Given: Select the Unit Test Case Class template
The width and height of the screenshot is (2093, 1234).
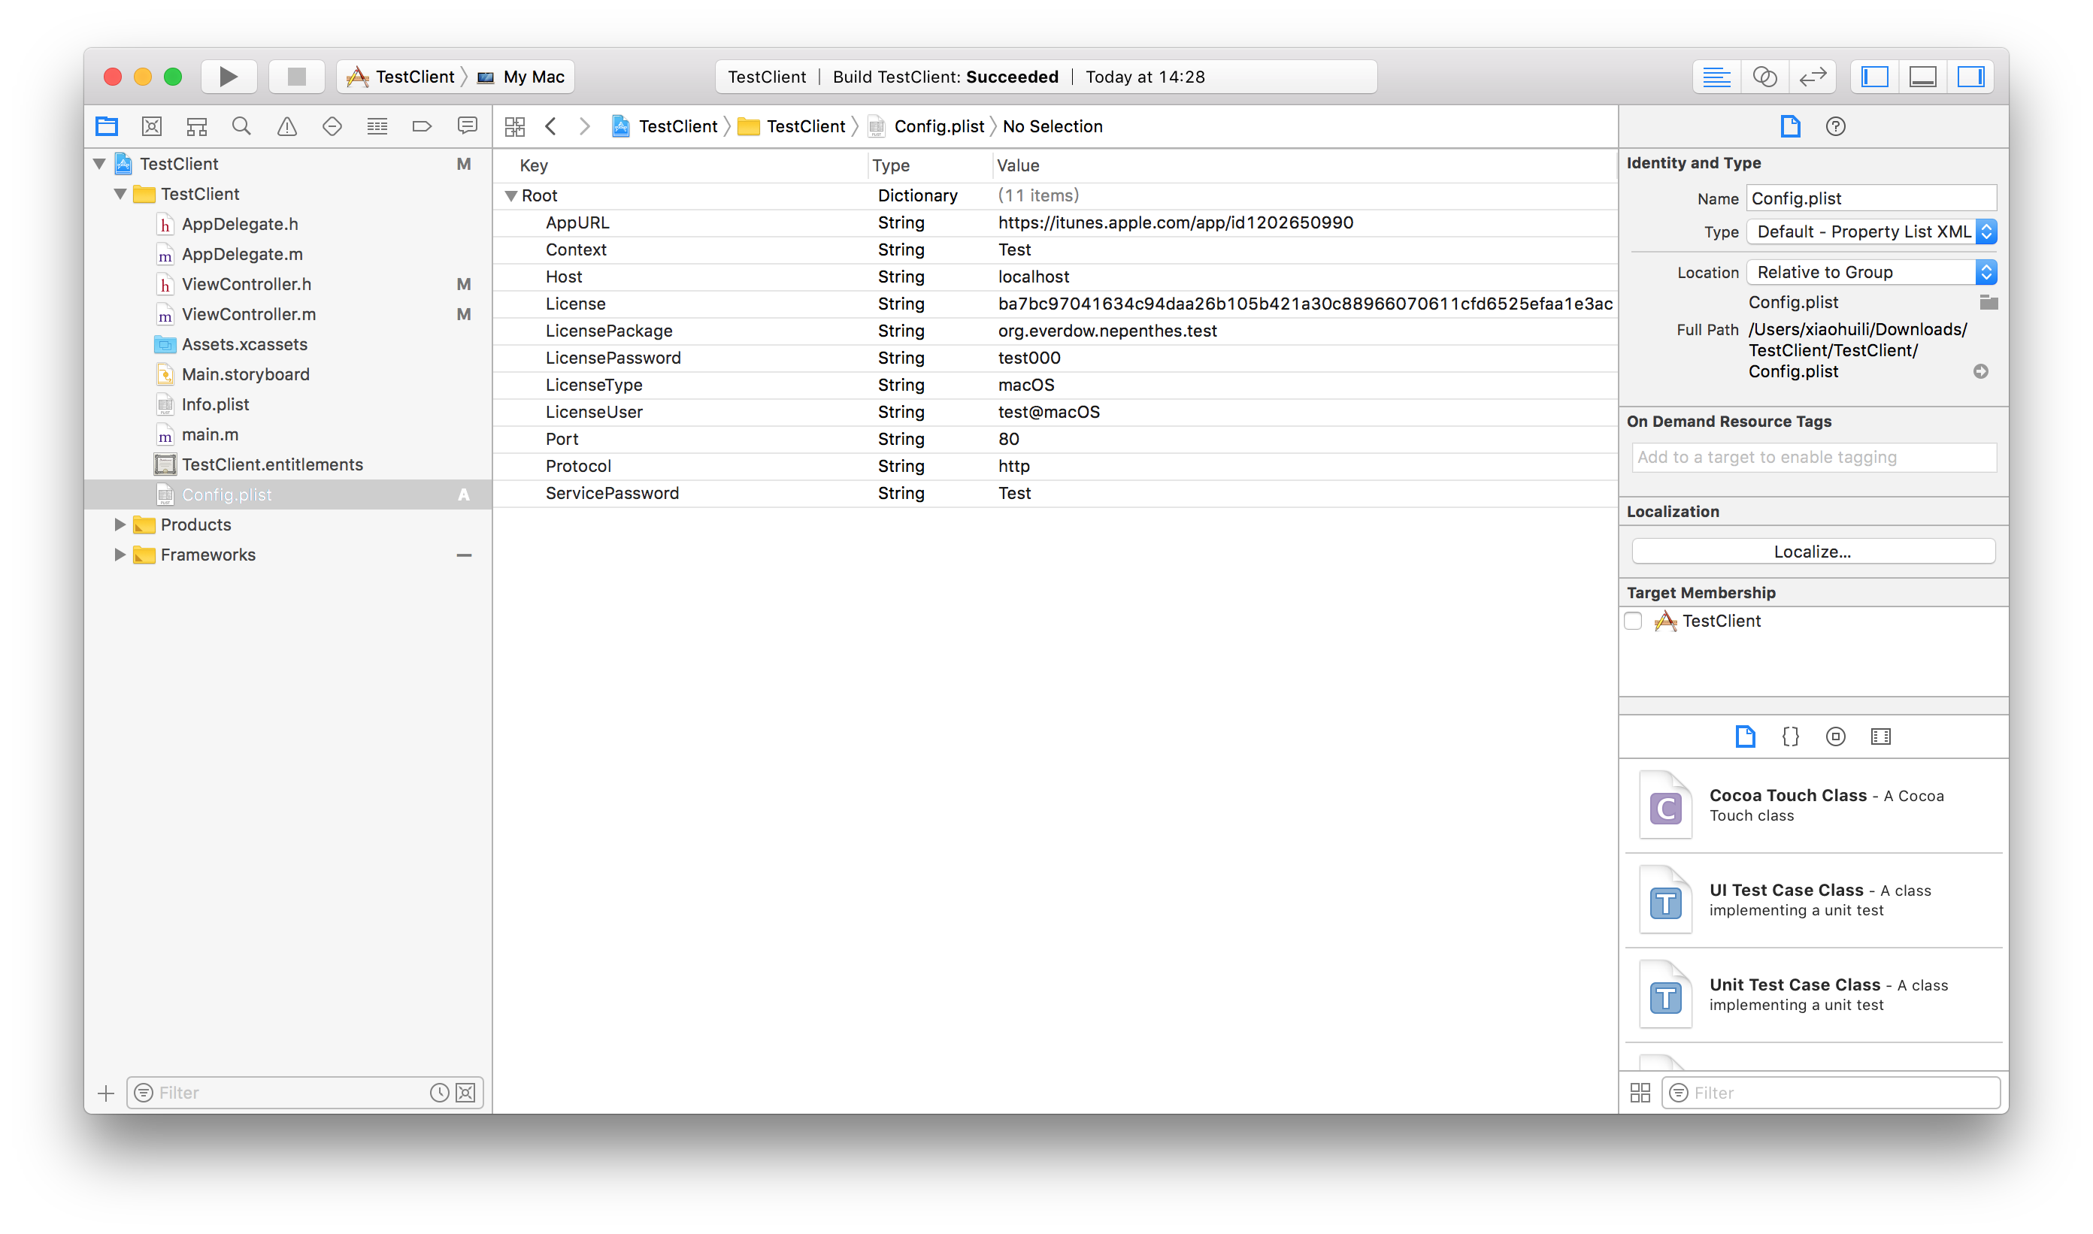Looking at the screenshot, I should tap(1813, 995).
